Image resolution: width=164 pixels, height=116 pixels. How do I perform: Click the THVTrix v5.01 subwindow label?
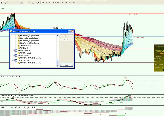click(x=10, y=77)
